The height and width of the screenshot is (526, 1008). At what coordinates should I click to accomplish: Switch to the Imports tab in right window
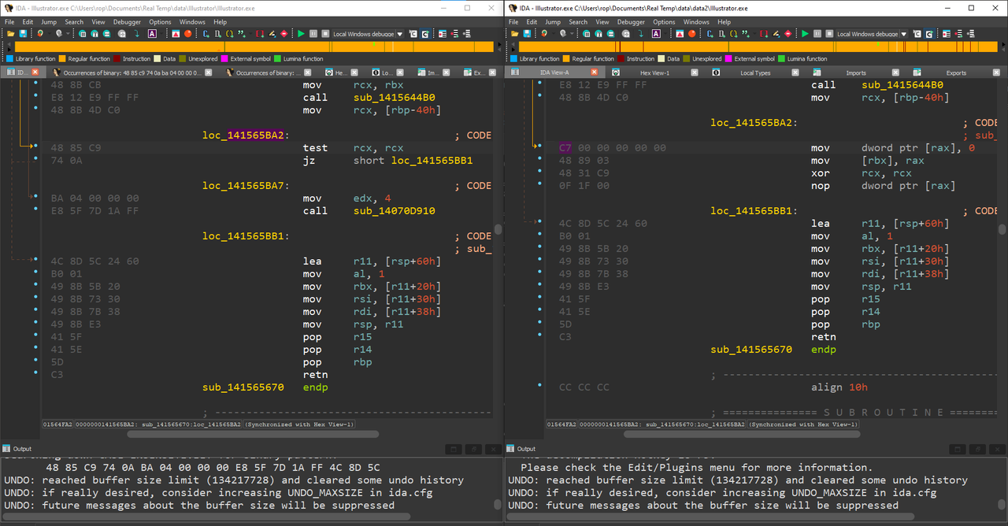[856, 72]
